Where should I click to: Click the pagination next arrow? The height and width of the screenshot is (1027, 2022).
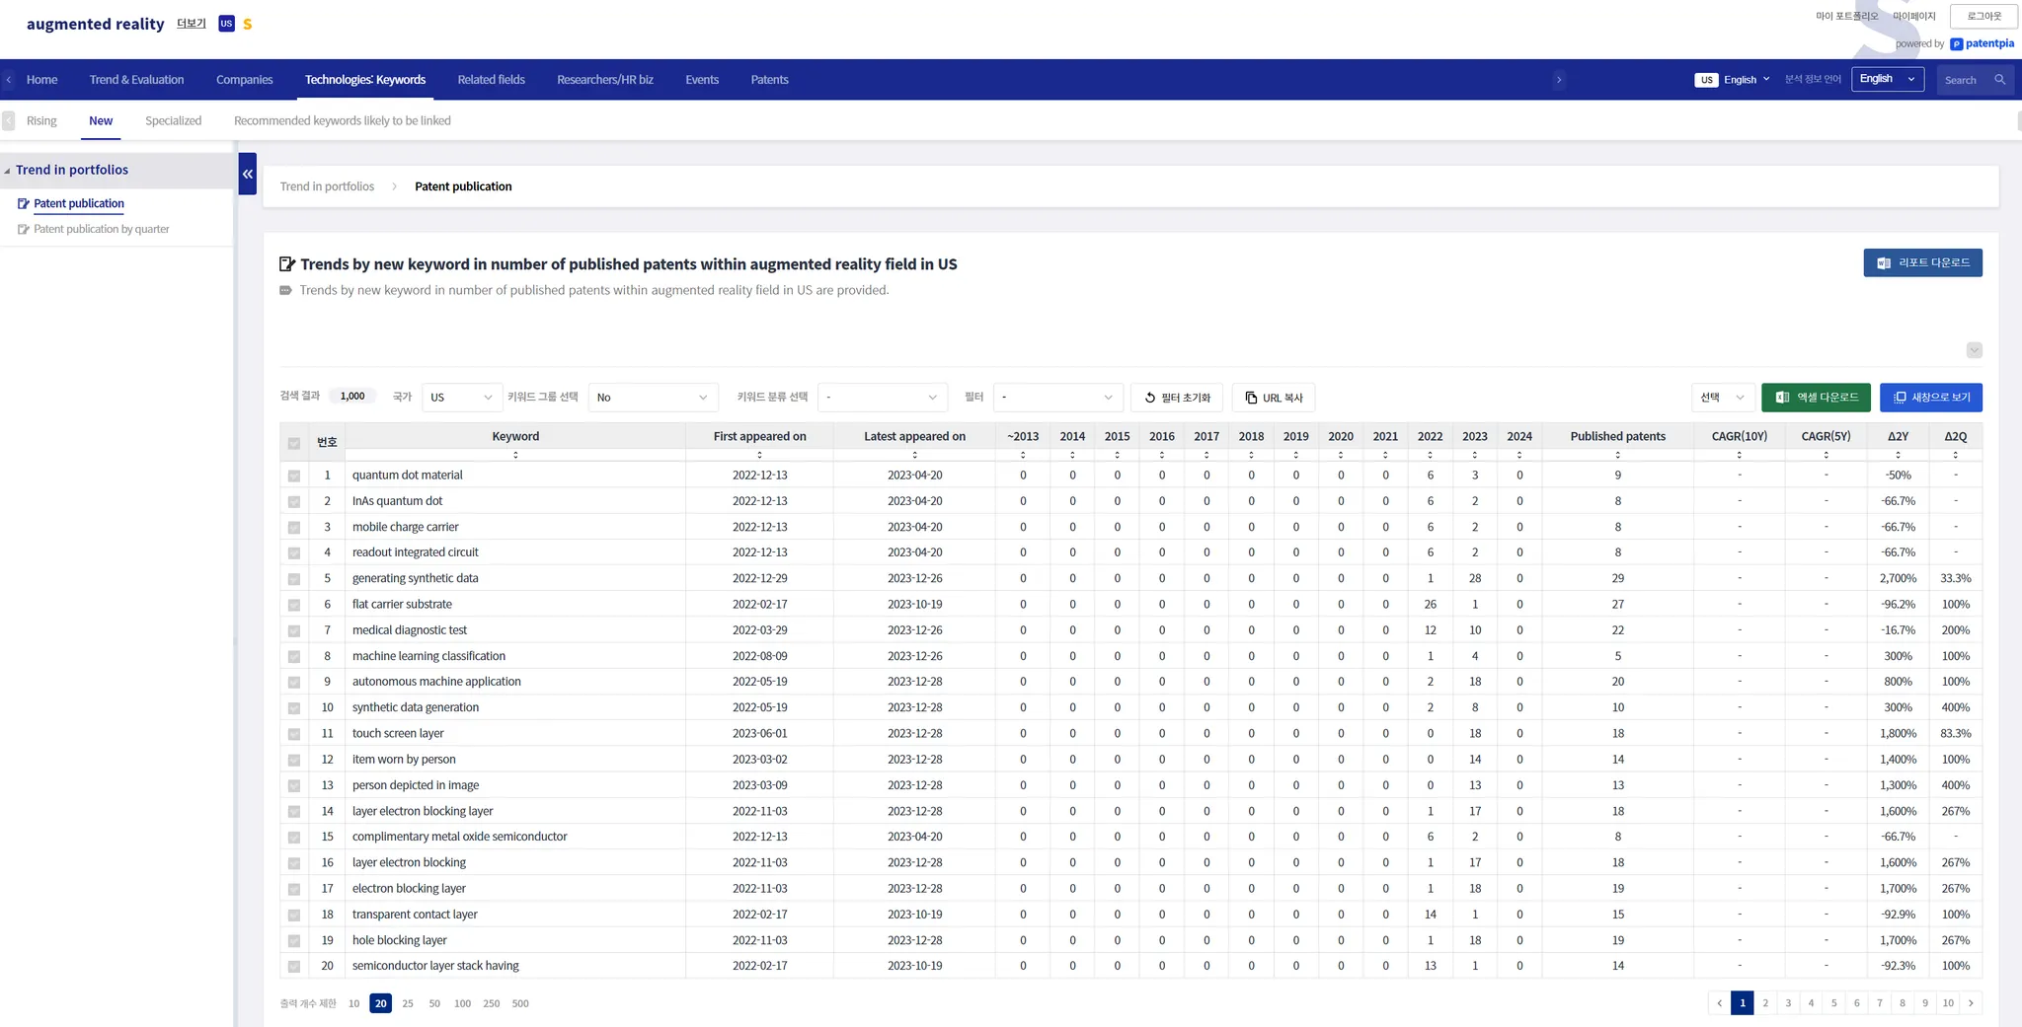pos(1971,1003)
